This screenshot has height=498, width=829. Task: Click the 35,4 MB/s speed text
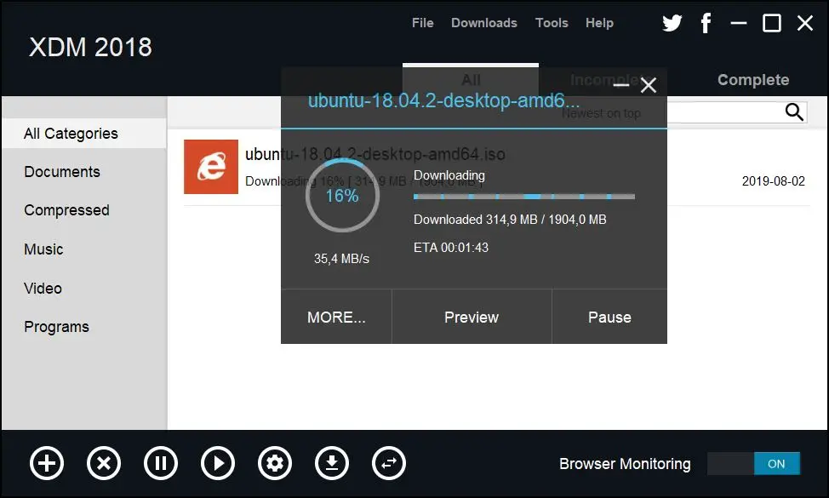click(x=341, y=259)
